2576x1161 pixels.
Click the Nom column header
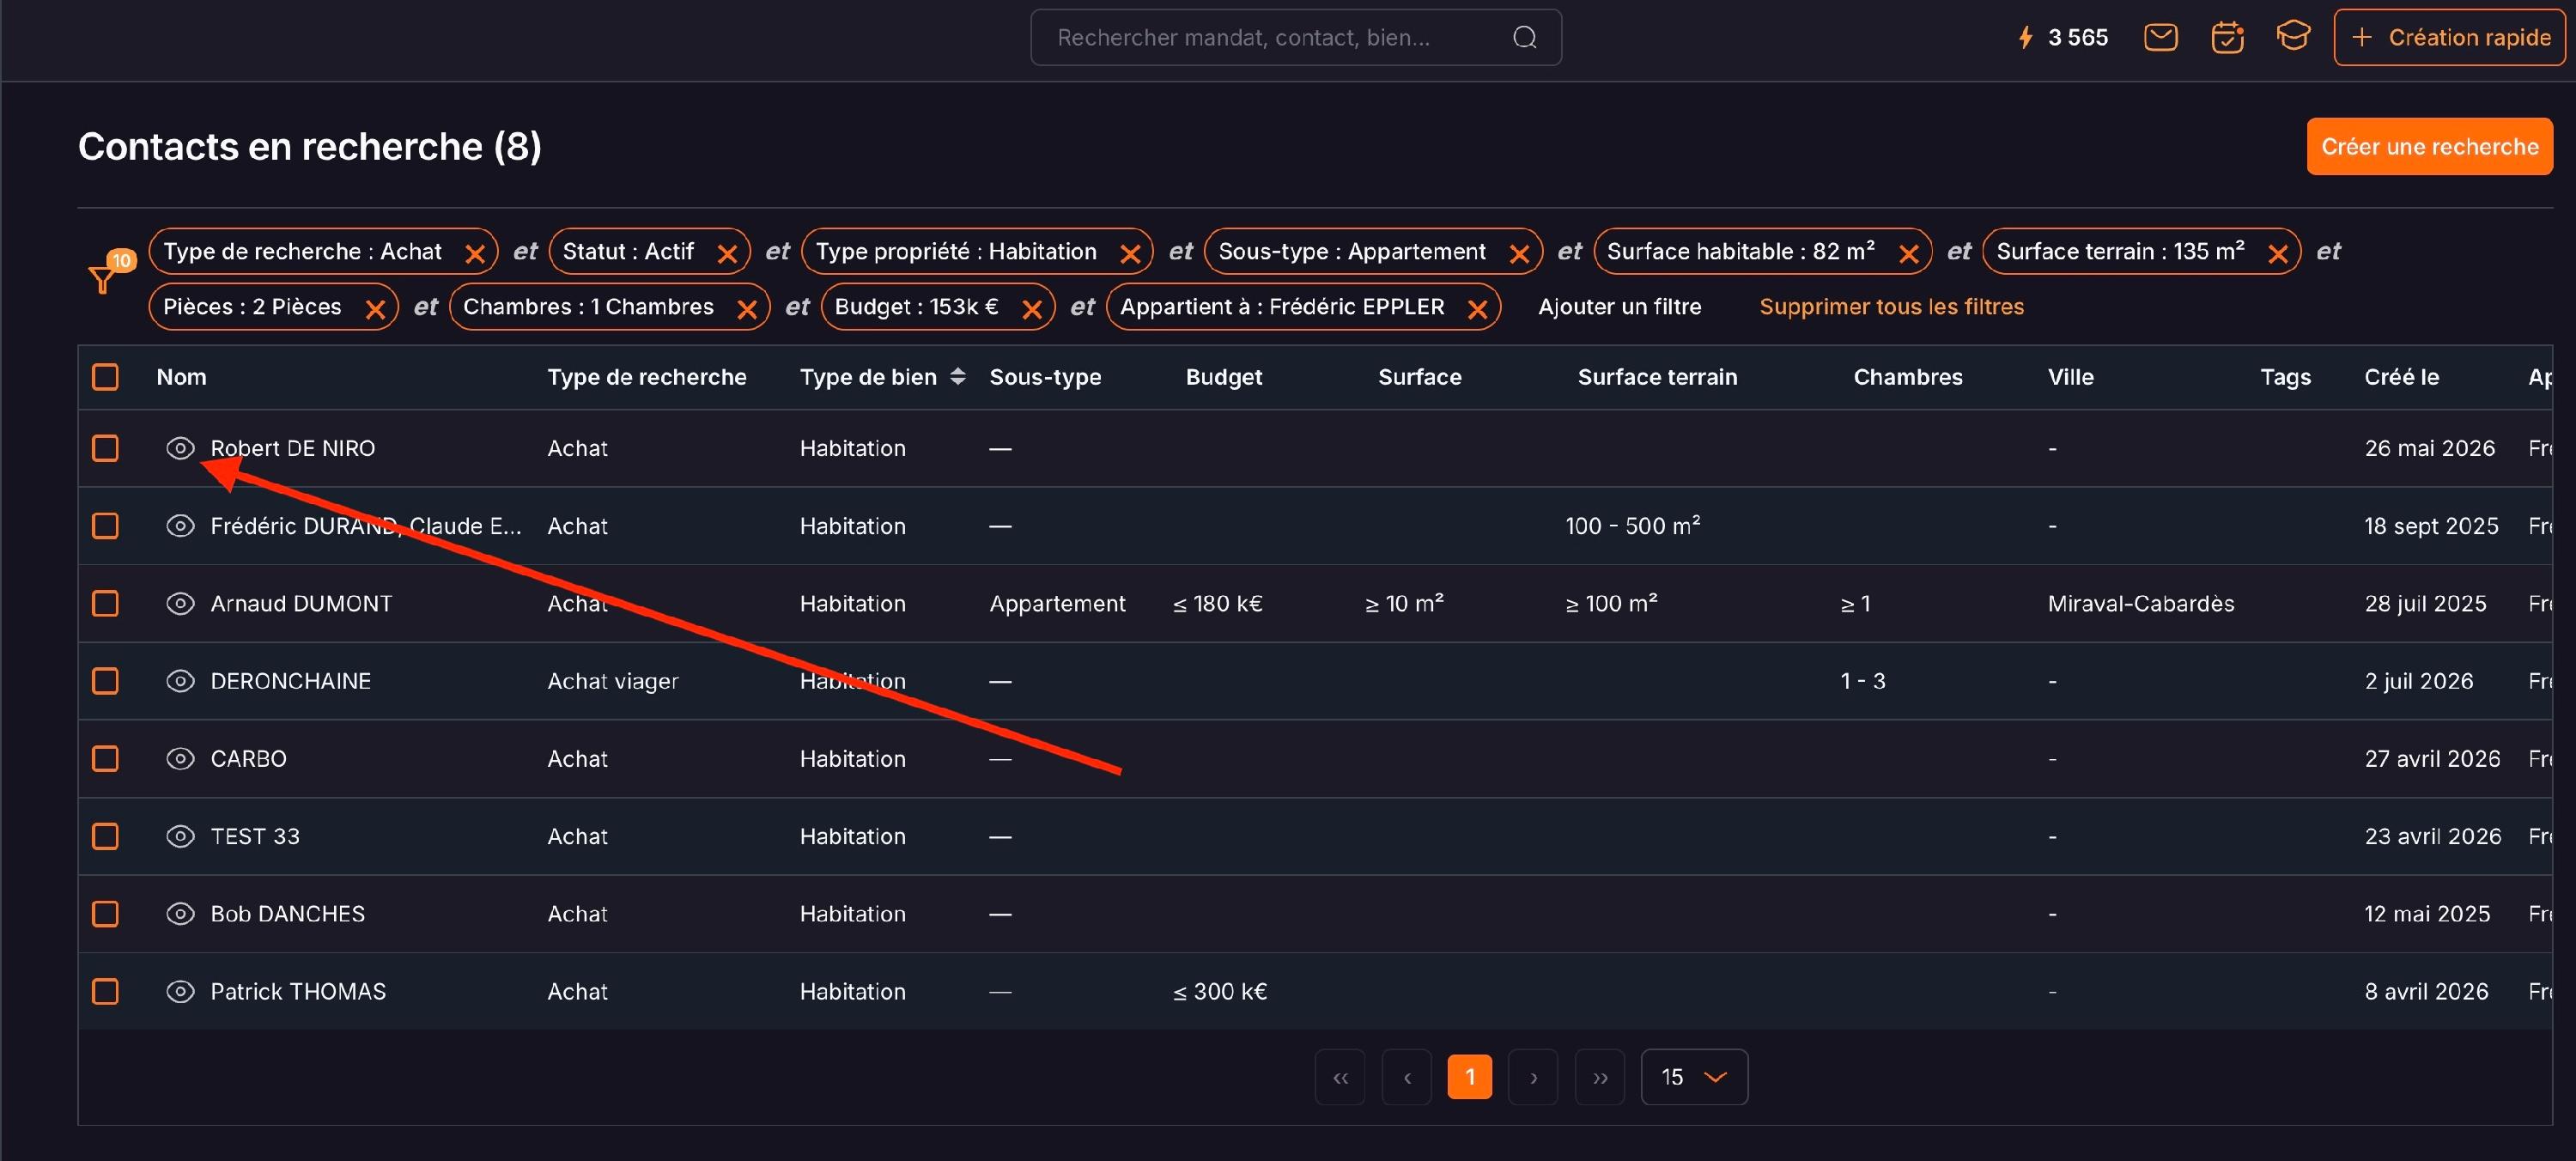tap(181, 377)
